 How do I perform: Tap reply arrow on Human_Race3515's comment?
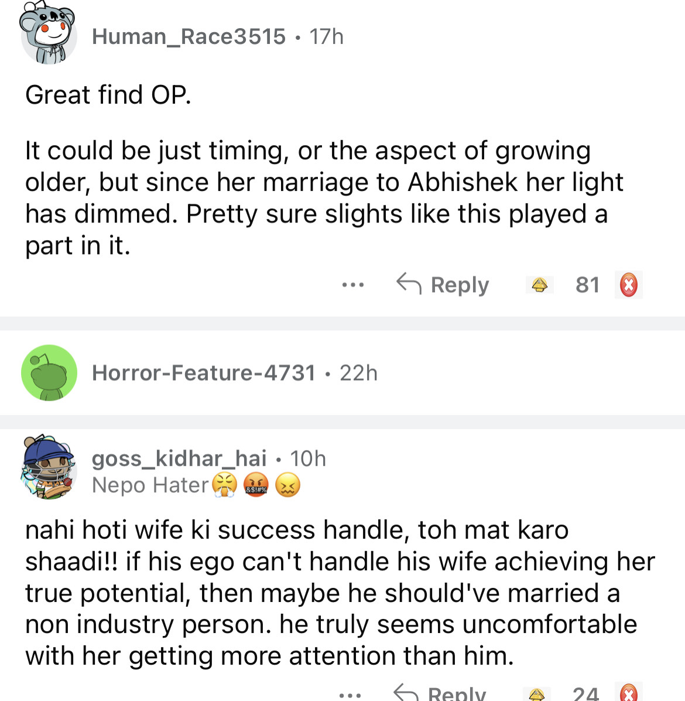point(409,284)
